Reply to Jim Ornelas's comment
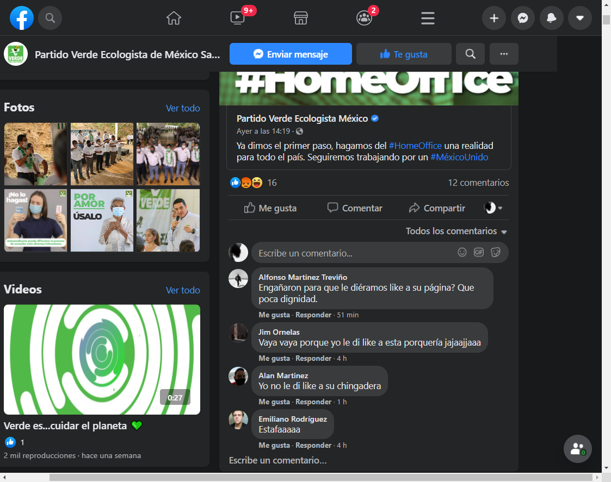 tap(313, 359)
